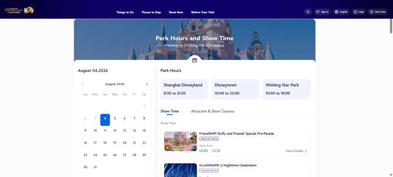The height and width of the screenshot is (177, 393).
Task: Click the scrollbar down arrow
Action: pyautogui.click(x=391, y=175)
